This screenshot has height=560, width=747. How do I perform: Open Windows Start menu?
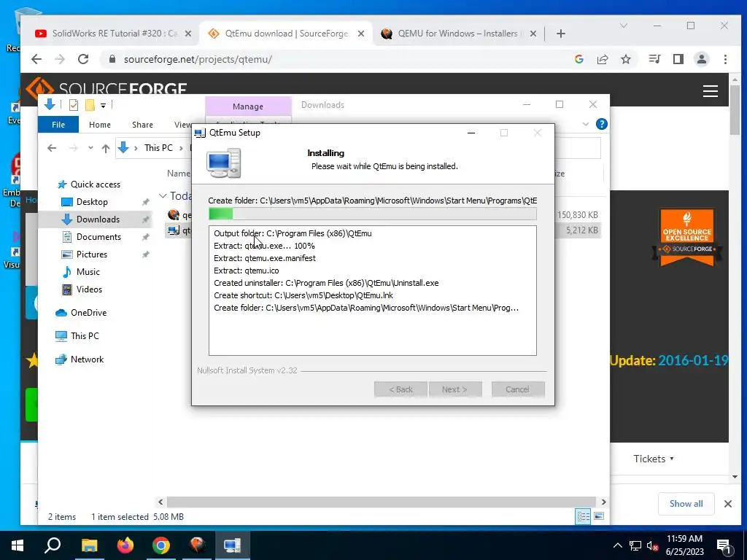18,545
